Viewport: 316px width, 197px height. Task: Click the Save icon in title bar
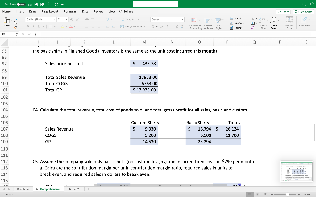tap(36, 4)
